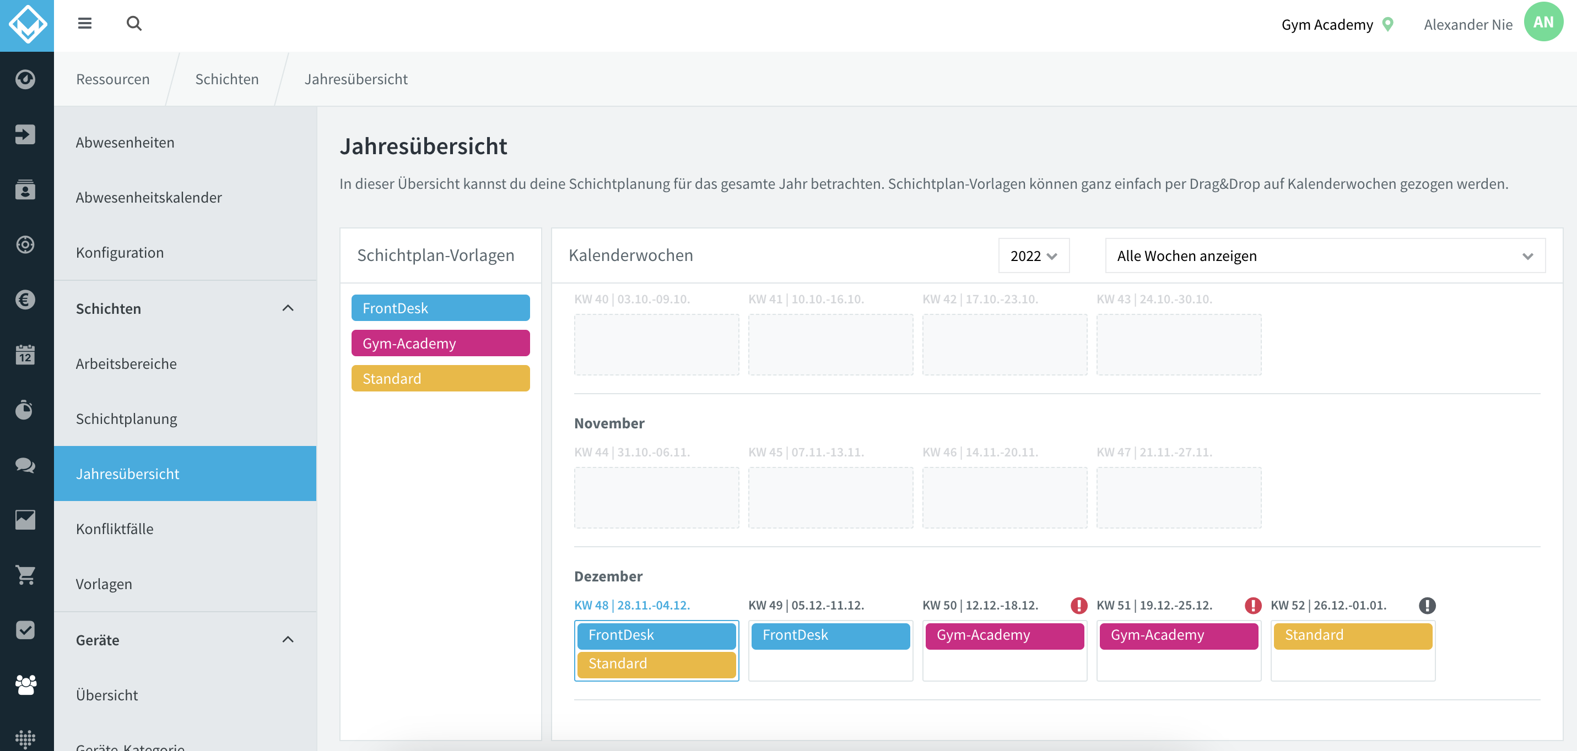Select the magenta Gym-Academy template
This screenshot has width=1577, height=751.
point(440,343)
